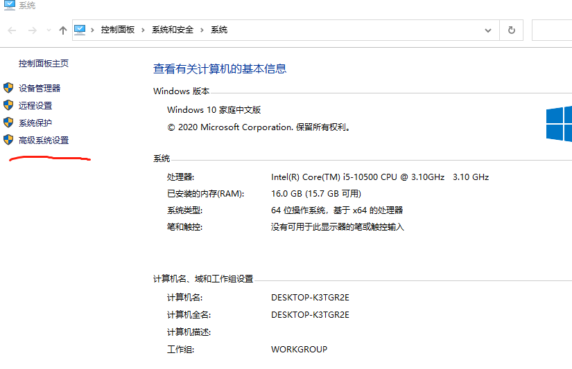Open 控制面板 breadcrumb

[118, 30]
